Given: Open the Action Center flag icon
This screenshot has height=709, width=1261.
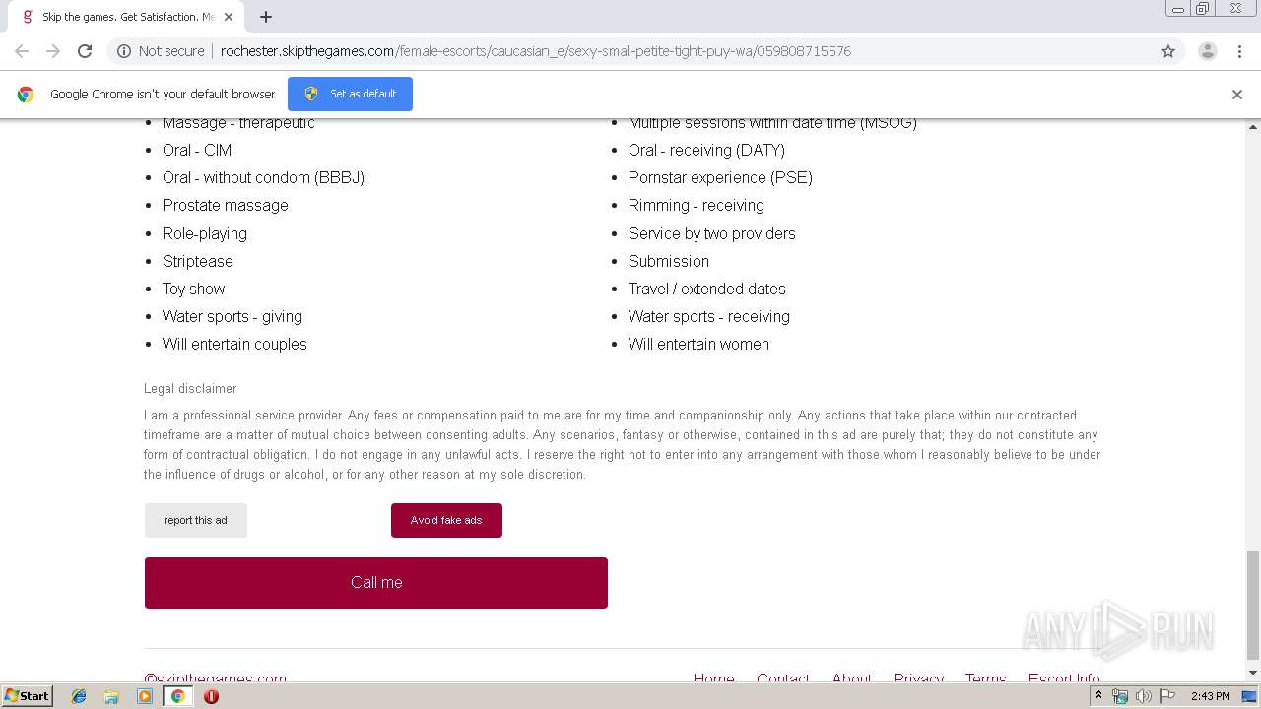Looking at the screenshot, I should point(1167,696).
